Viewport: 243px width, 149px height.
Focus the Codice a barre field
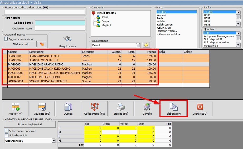(60, 23)
